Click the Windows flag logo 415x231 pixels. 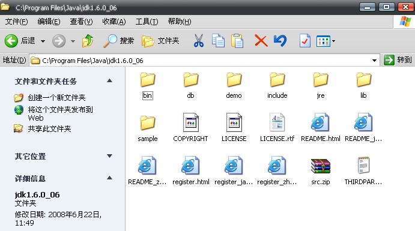tap(405, 22)
